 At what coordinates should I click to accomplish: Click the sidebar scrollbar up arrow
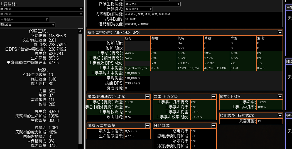coord(80,31)
